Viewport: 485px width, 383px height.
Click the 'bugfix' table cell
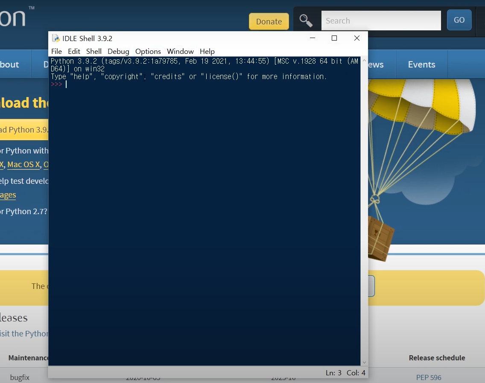(x=20, y=377)
